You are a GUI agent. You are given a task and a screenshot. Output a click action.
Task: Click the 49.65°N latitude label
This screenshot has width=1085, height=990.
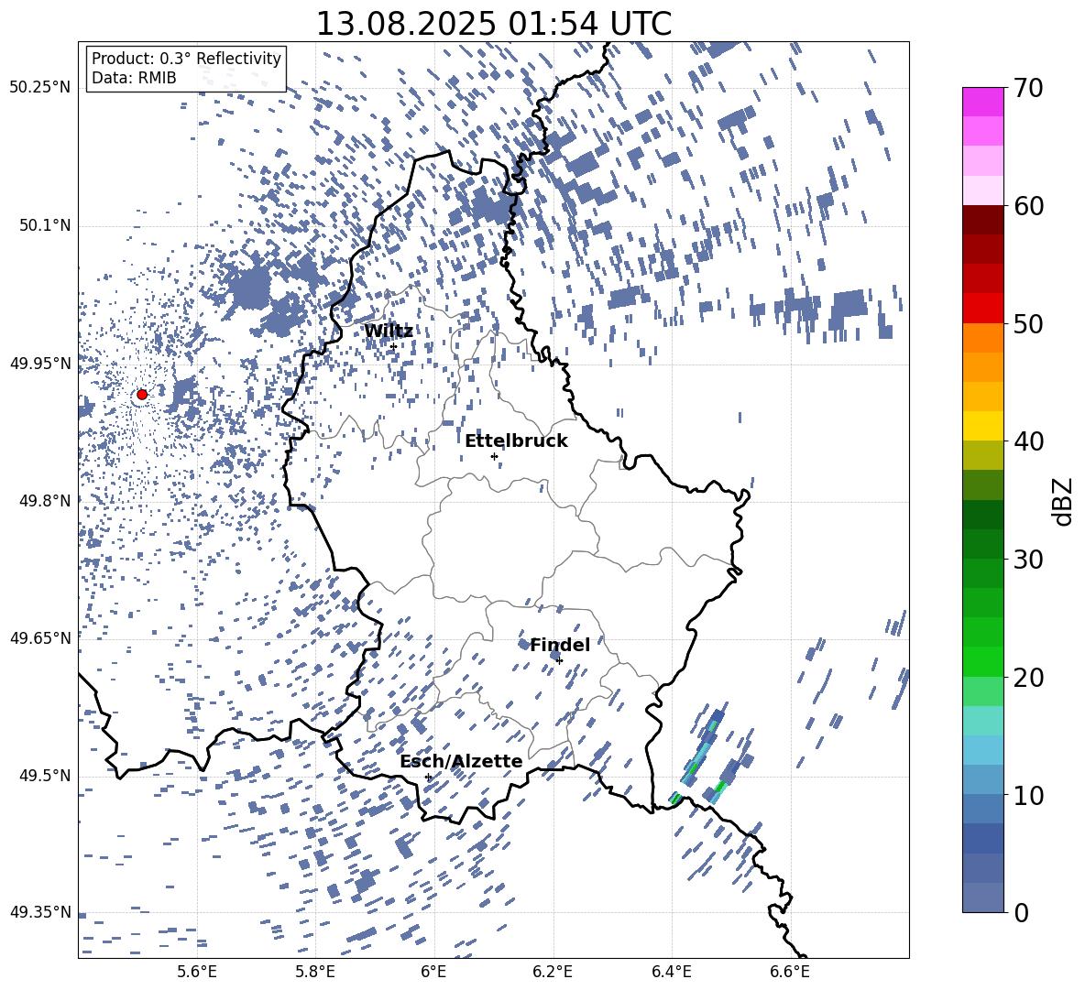tap(40, 638)
